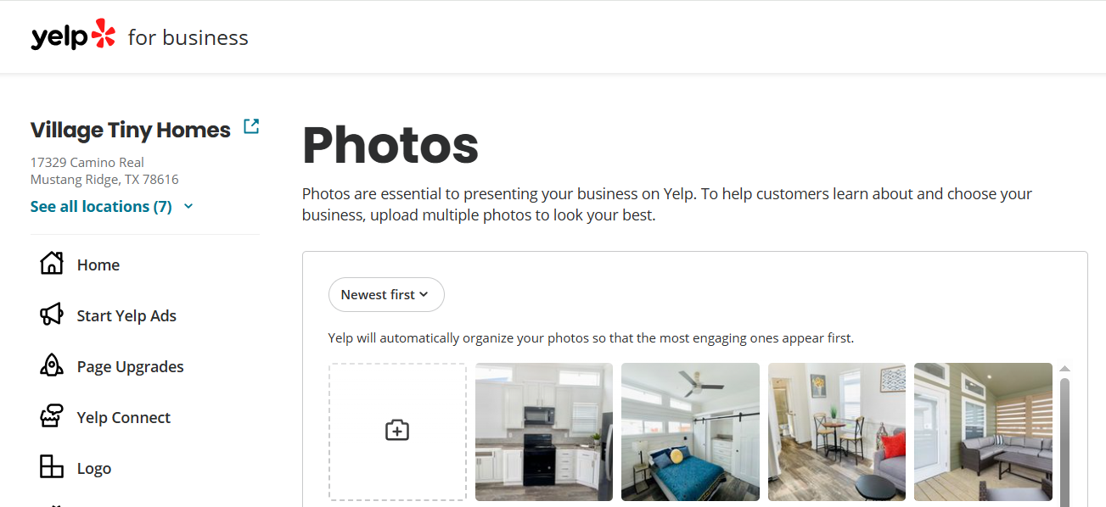Image resolution: width=1106 pixels, height=507 pixels.
Task: Open the bedroom with blue bed photo
Action: tap(690, 432)
